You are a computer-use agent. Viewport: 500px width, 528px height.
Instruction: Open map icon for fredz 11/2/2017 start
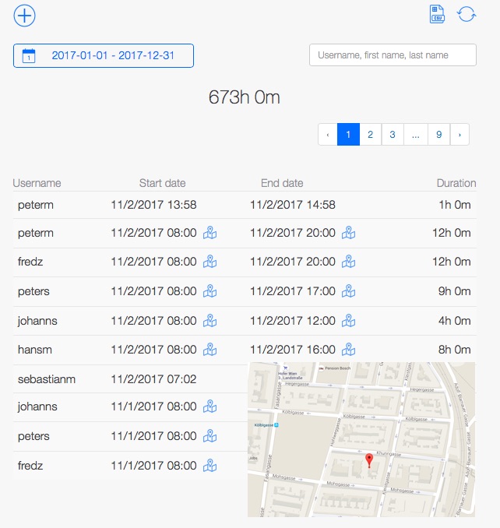(x=210, y=262)
